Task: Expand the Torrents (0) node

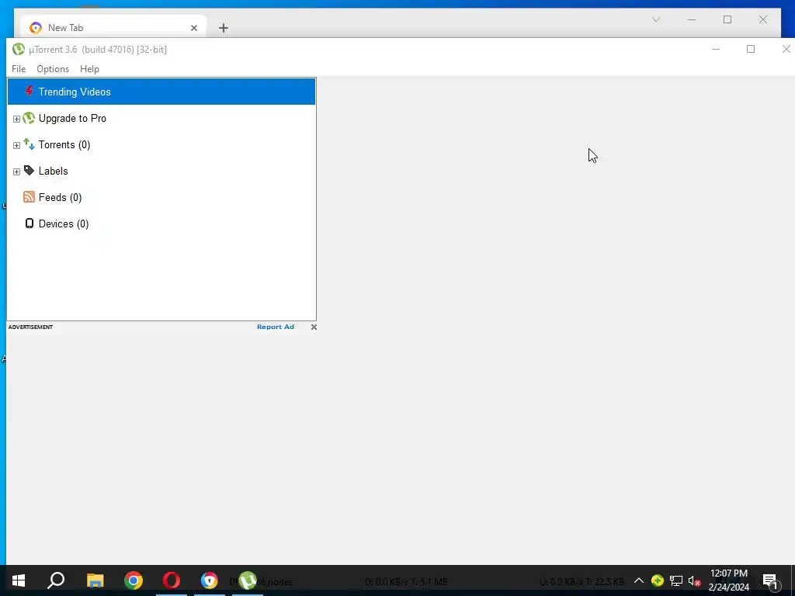Action: [x=16, y=145]
